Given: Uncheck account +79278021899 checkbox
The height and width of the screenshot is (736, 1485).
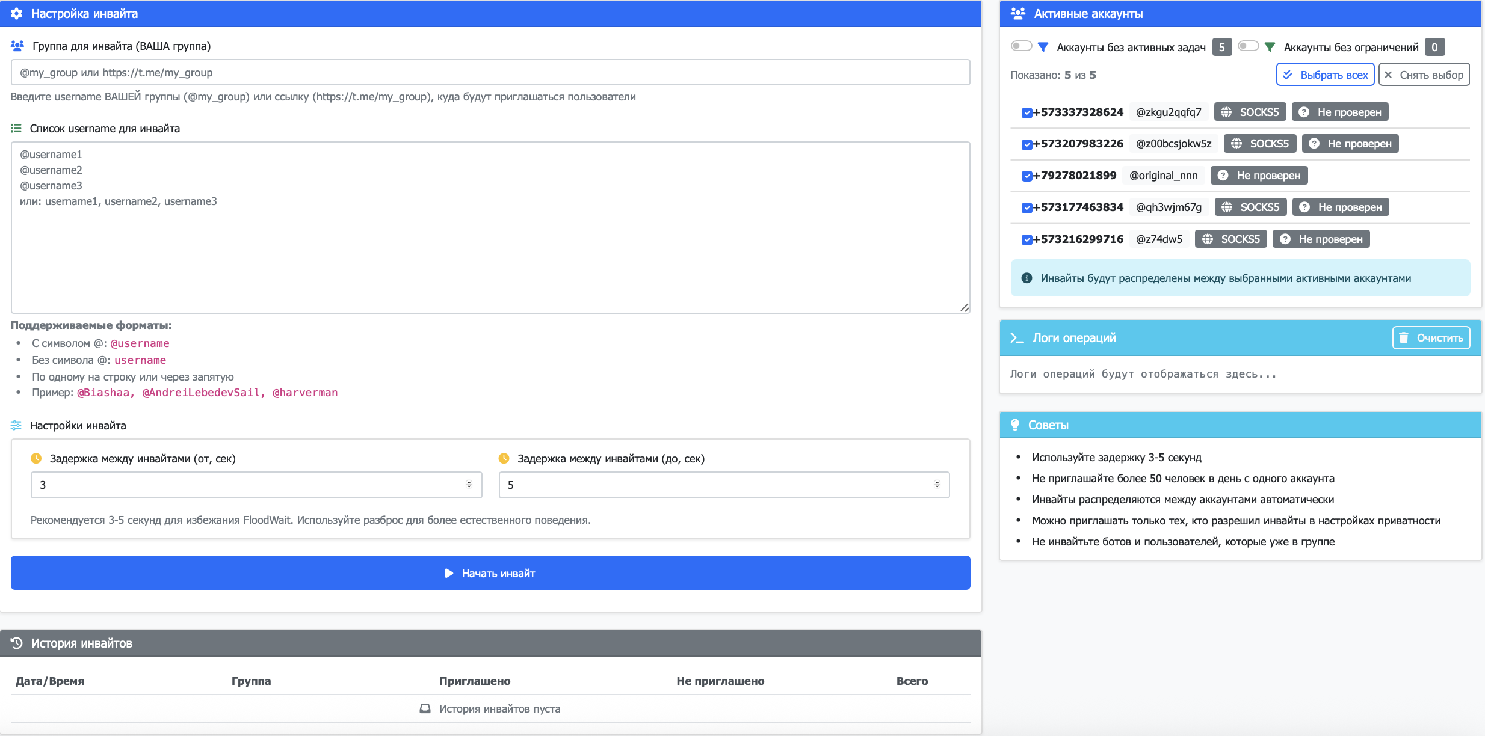Looking at the screenshot, I should click(1027, 176).
